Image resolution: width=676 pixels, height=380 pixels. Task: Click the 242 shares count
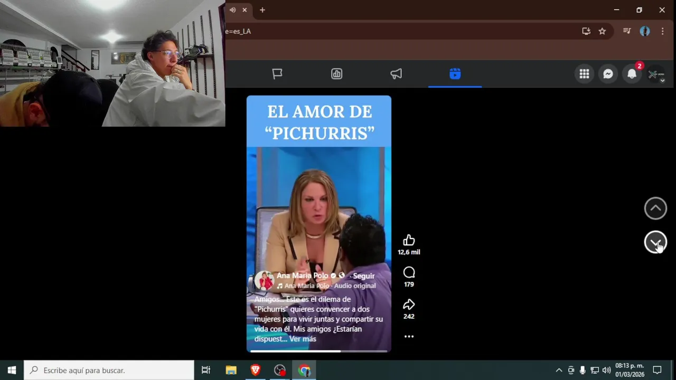(x=409, y=317)
